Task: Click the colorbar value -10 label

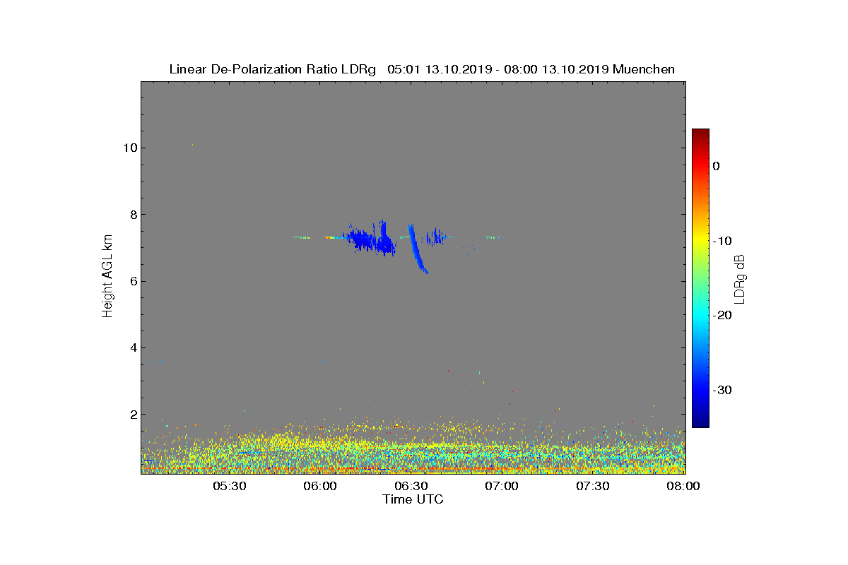Action: (x=722, y=241)
